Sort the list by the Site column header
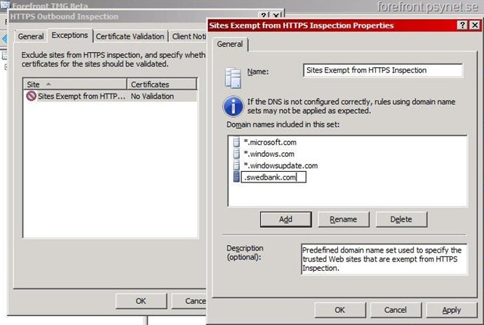This screenshot has width=484, height=325. [x=74, y=84]
